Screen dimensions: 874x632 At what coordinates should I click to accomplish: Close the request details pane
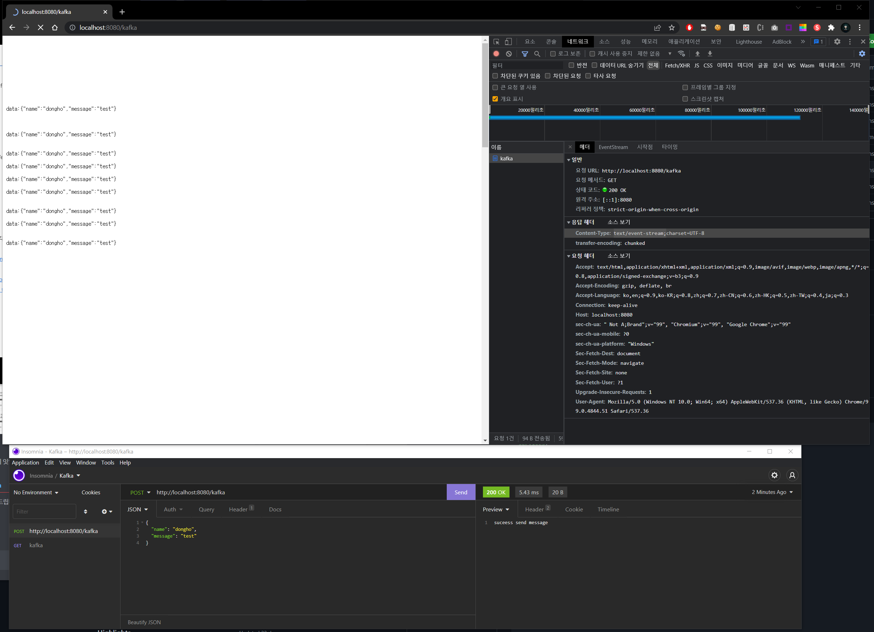click(570, 147)
